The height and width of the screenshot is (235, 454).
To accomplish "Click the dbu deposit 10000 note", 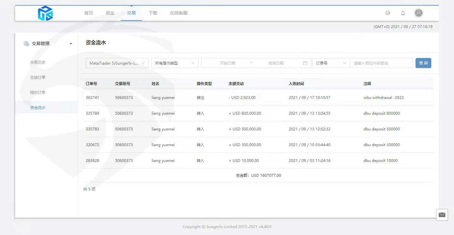I will click(381, 161).
